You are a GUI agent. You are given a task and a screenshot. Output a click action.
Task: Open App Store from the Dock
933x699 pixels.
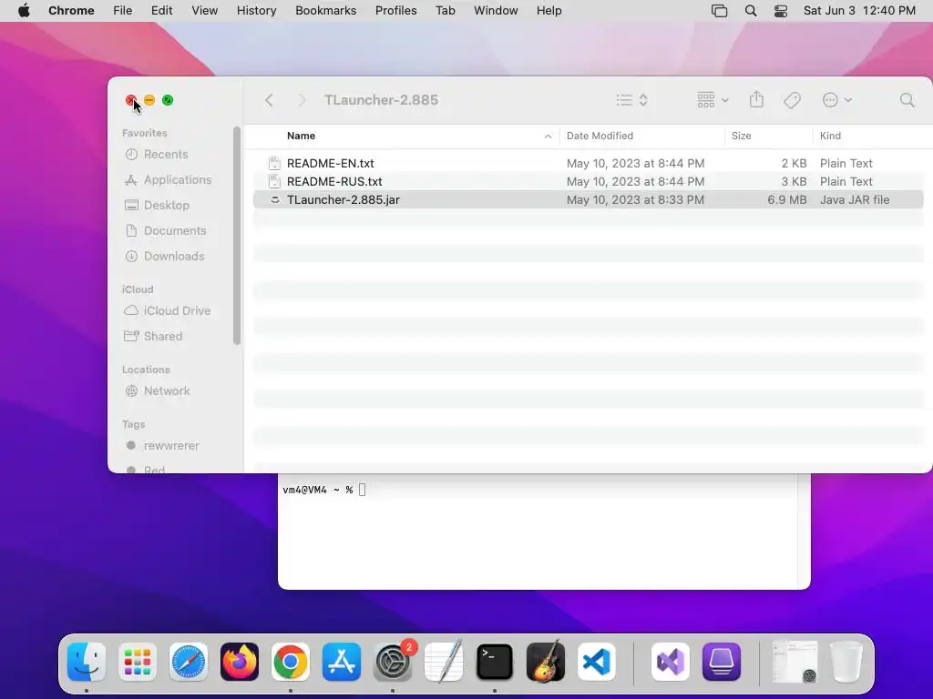click(x=342, y=662)
